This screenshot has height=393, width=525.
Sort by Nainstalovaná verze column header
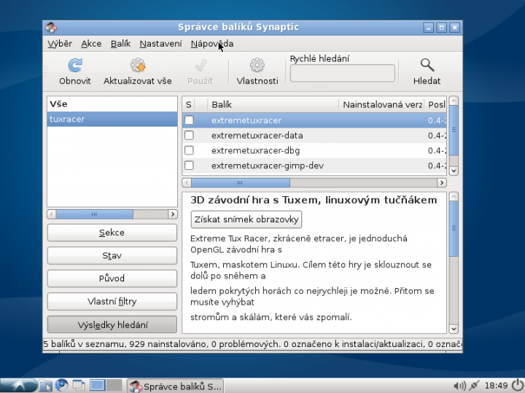381,105
